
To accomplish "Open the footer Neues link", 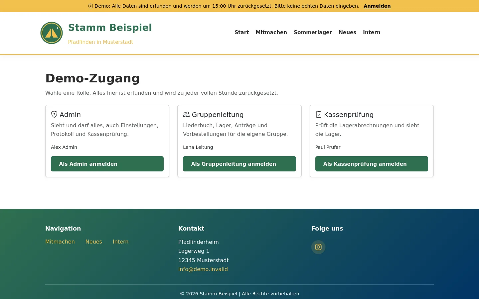I will (94, 242).
